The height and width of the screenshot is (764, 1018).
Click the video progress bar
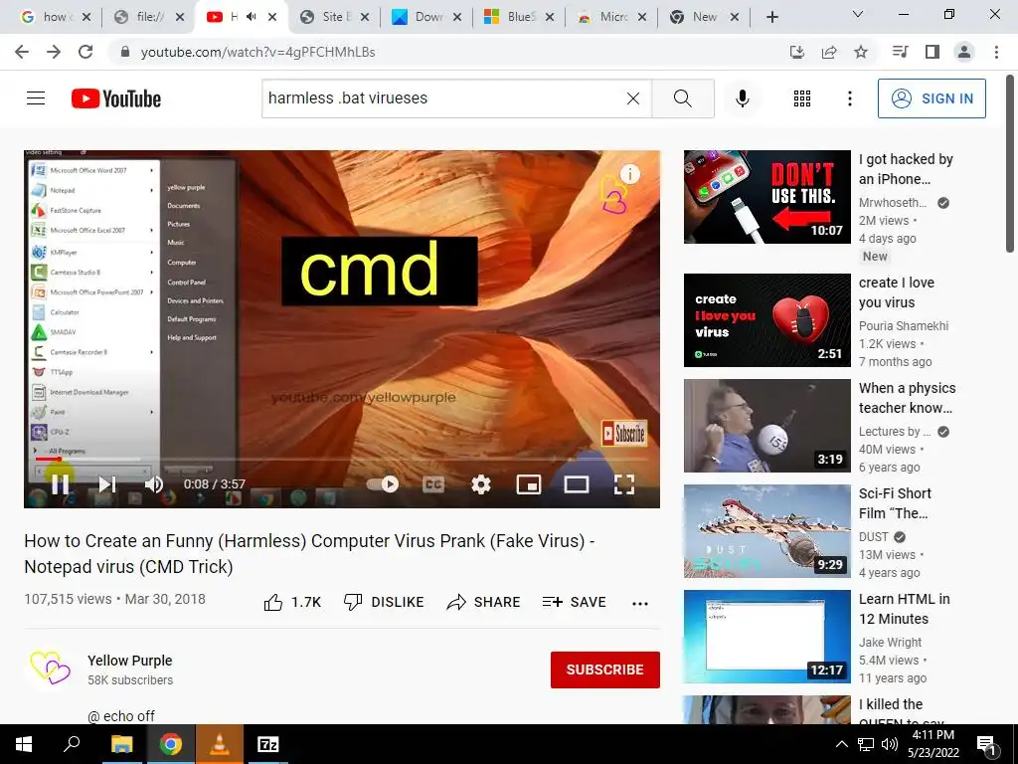click(x=342, y=459)
